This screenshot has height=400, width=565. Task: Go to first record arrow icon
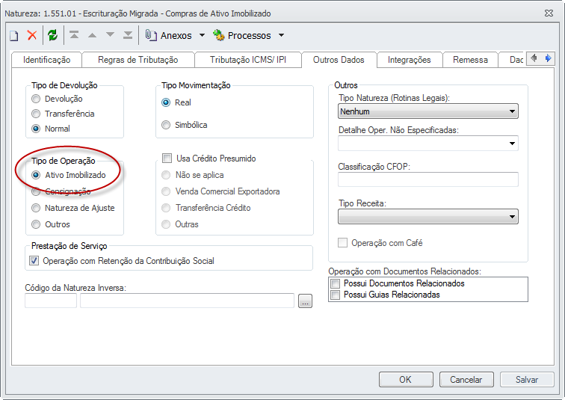point(74,35)
